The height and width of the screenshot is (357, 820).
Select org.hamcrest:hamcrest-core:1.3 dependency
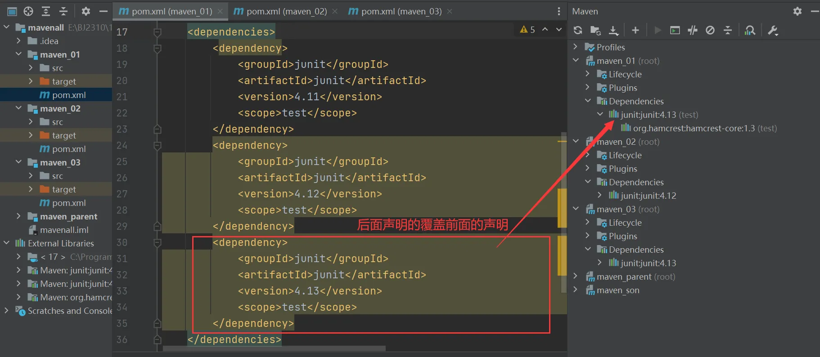(699, 128)
